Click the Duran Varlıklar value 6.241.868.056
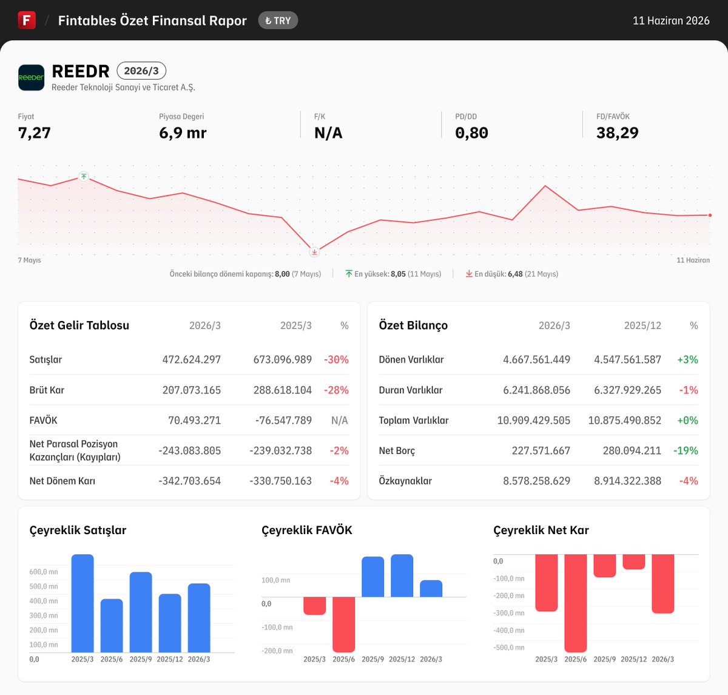 [536, 390]
